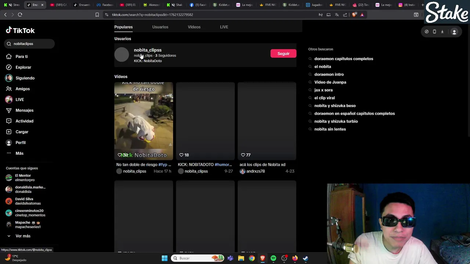Click the Brave Shields lion icon
The image size is (470, 264).
pyautogui.click(x=354, y=15)
